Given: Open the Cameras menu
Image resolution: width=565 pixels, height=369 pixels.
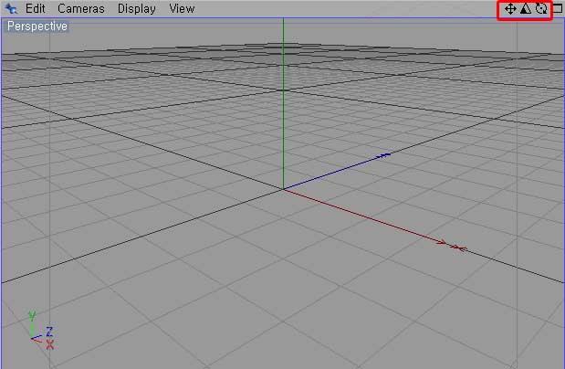Looking at the screenshot, I should tap(80, 8).
